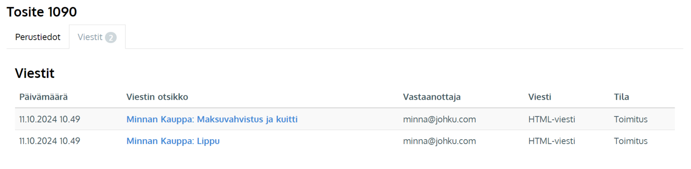Click the Viestit count badge showing 2
691x169 pixels.
[111, 38]
